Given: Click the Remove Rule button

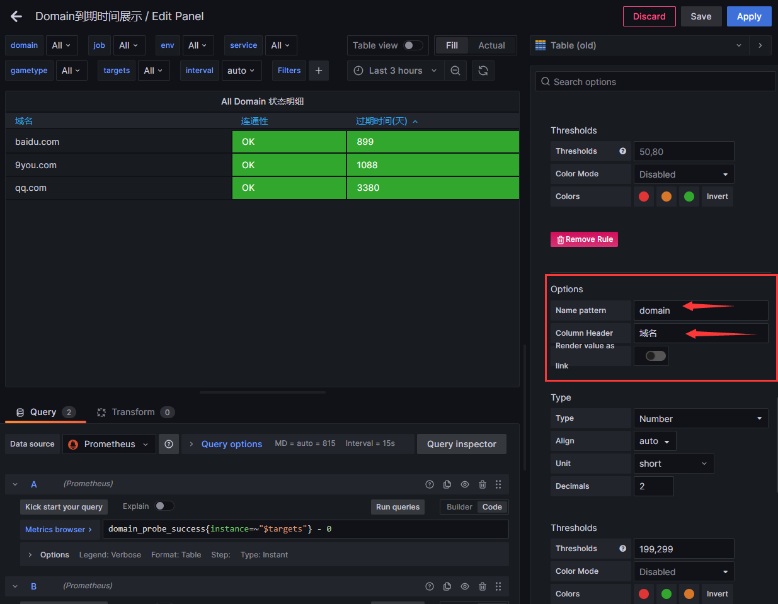Looking at the screenshot, I should click(x=584, y=239).
